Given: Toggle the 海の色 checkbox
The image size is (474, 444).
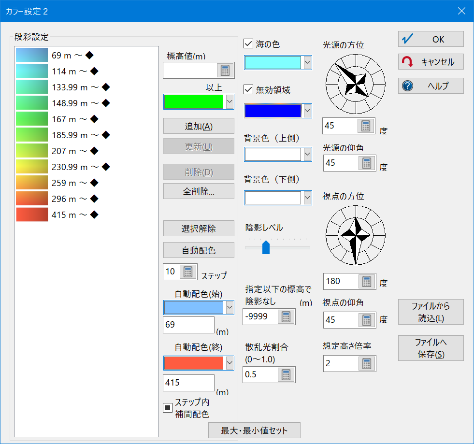Looking at the screenshot, I should [x=248, y=44].
